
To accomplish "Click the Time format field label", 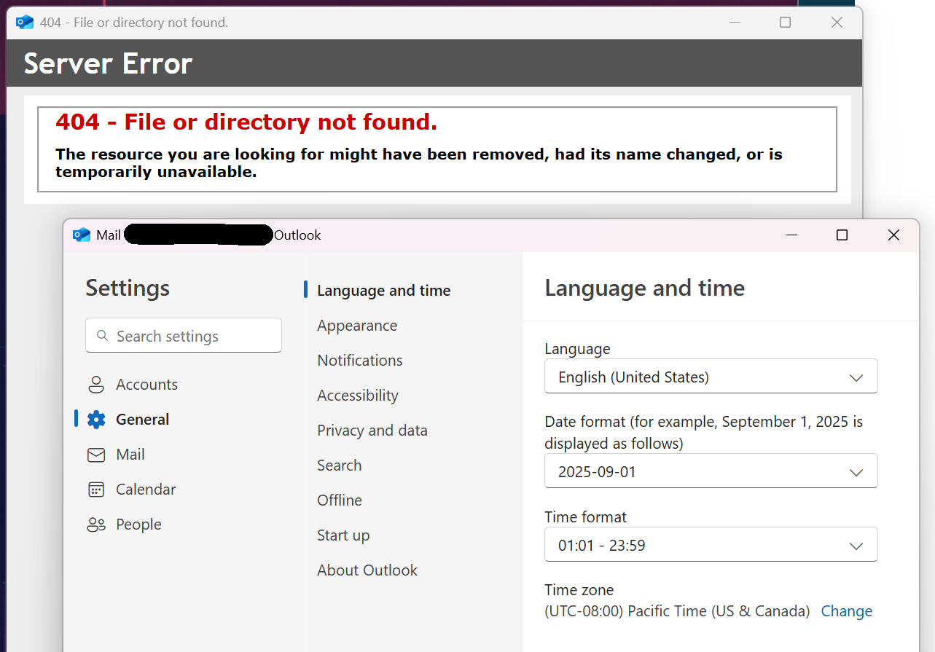I will point(586,517).
